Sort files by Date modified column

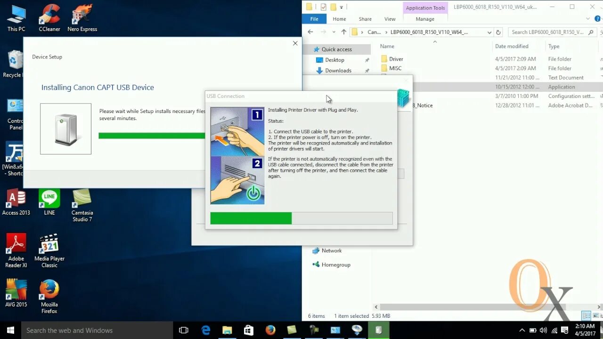[x=512, y=46]
